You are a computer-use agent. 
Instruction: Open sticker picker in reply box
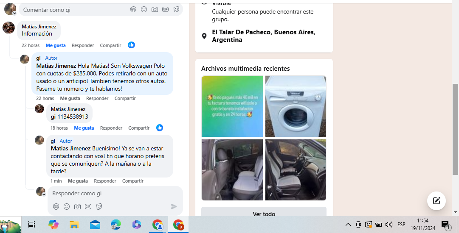point(99,206)
